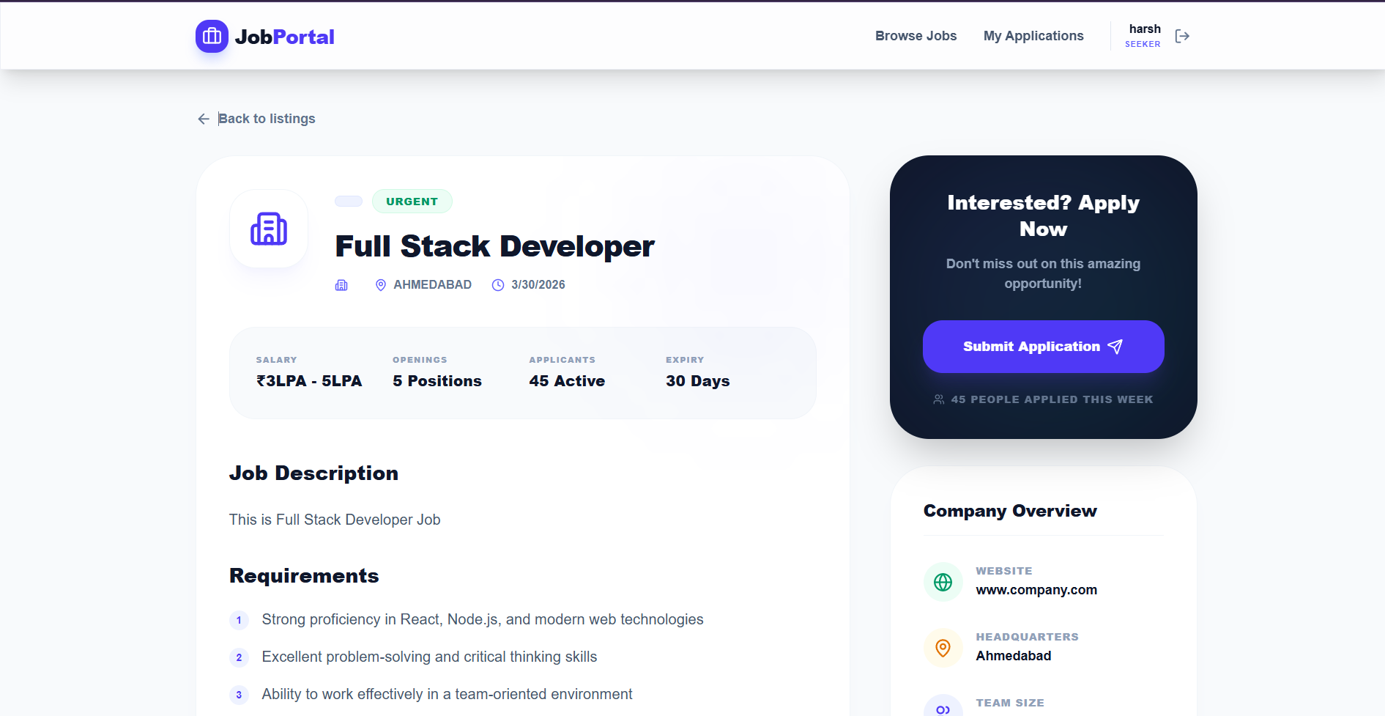Viewport: 1385px width, 716px height.
Task: Click the headquarters location pin icon
Action: [x=943, y=647]
